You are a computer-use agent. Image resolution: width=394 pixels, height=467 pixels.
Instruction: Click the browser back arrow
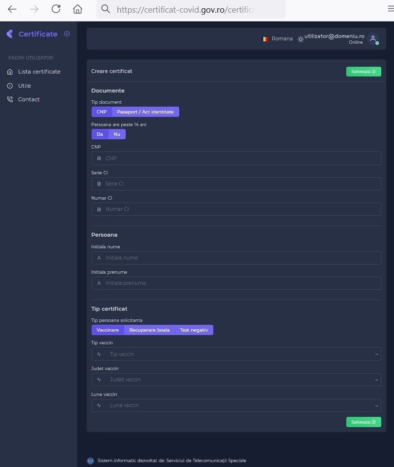click(x=12, y=9)
